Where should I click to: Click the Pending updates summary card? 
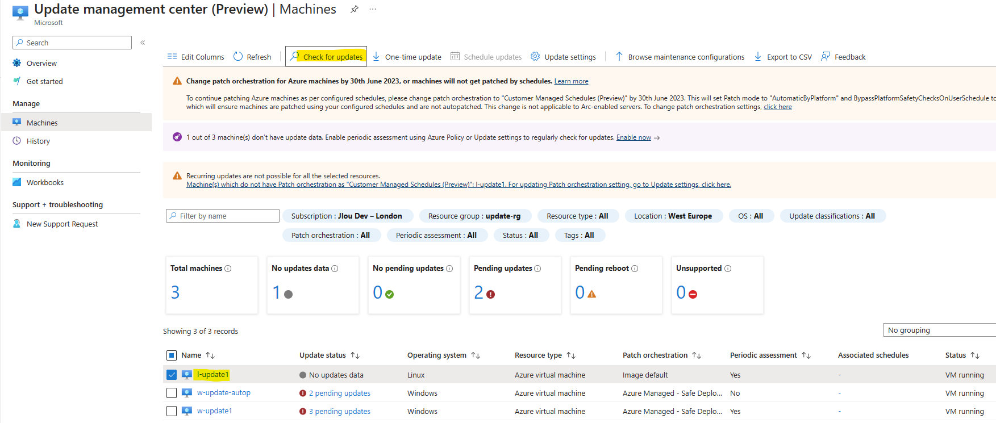tap(515, 284)
